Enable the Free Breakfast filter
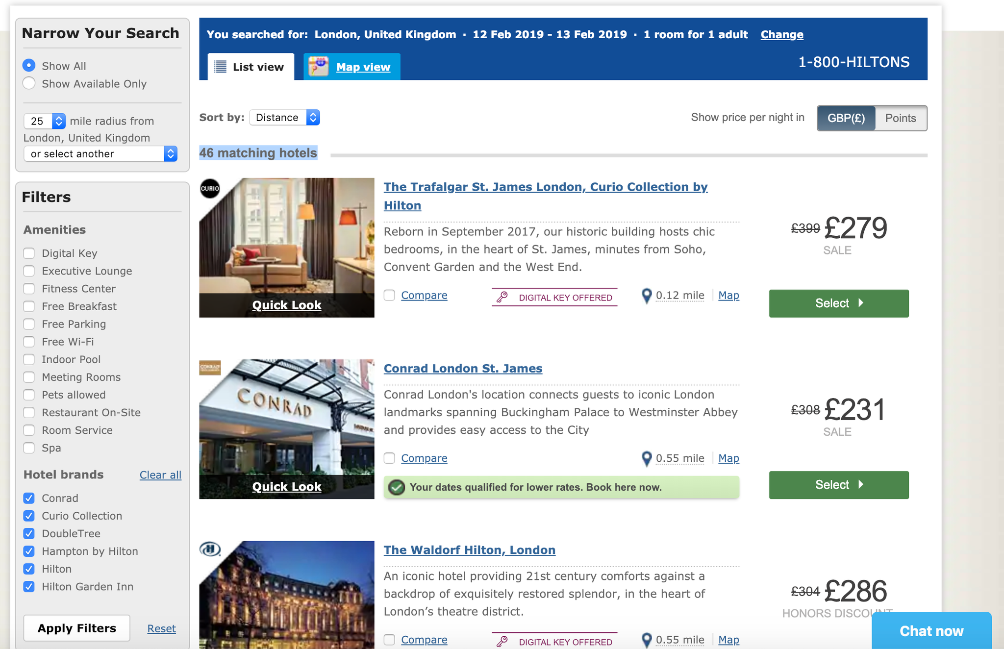1004x649 pixels. 29,306
